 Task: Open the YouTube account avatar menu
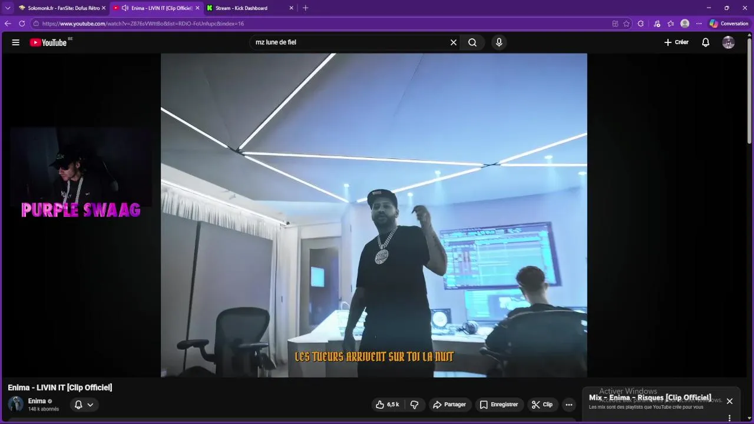click(x=729, y=42)
